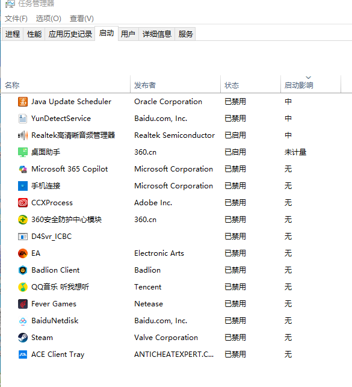Image resolution: width=352 pixels, height=387 pixels.
Task: Click the D4Svr_ICBC window icon
Action: tap(23, 237)
